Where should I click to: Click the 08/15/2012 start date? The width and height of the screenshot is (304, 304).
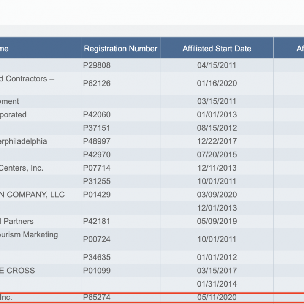tap(217, 128)
